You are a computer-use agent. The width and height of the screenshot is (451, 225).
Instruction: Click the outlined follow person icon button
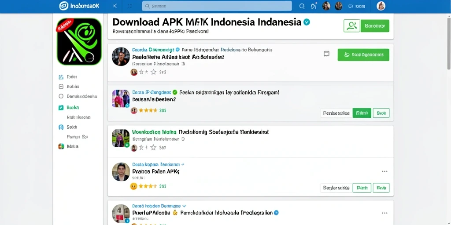pos(351,26)
